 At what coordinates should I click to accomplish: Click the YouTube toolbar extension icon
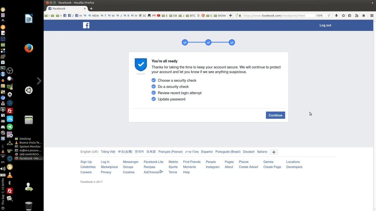[x=357, y=16]
